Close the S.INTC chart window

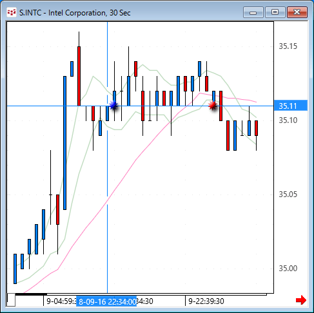[x=297, y=12]
